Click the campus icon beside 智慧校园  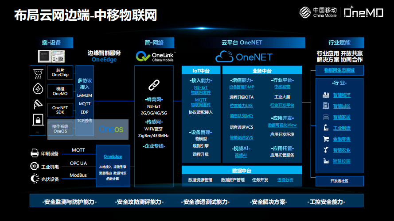[326, 161]
